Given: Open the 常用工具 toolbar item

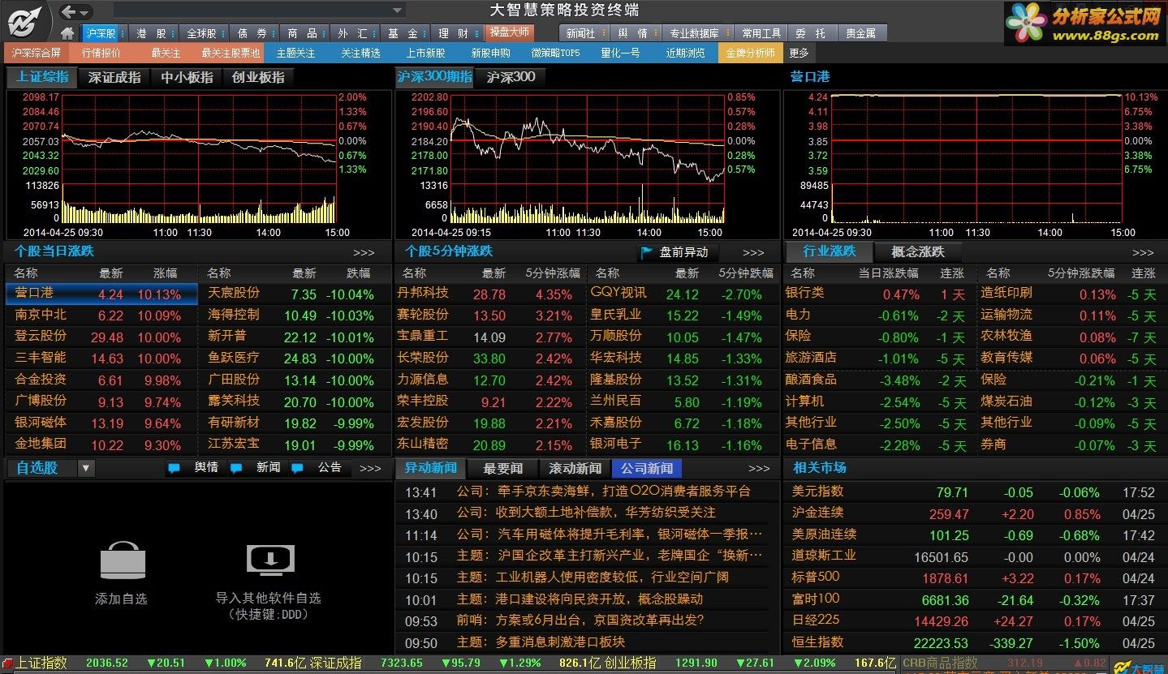Looking at the screenshot, I should point(761,33).
